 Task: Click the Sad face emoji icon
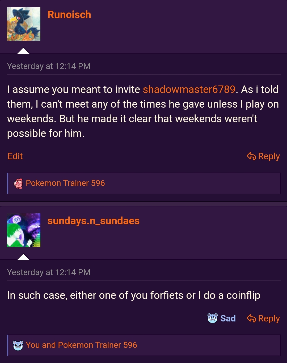click(212, 318)
